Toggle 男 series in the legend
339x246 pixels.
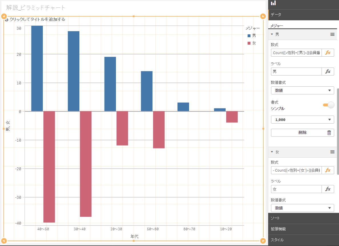(x=252, y=36)
